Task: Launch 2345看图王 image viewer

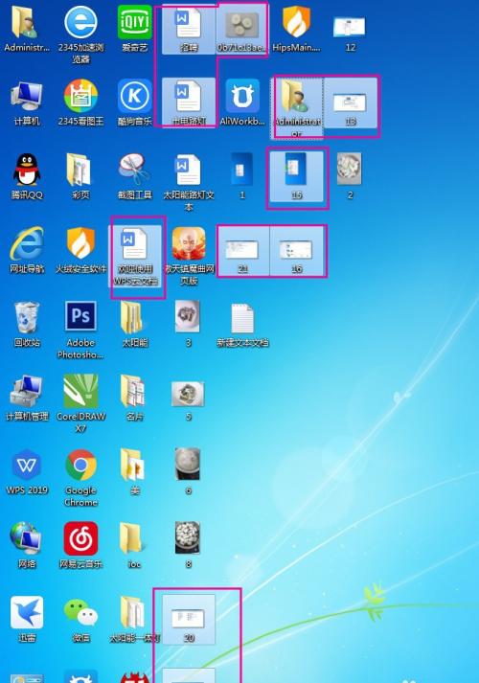Action: (80, 102)
